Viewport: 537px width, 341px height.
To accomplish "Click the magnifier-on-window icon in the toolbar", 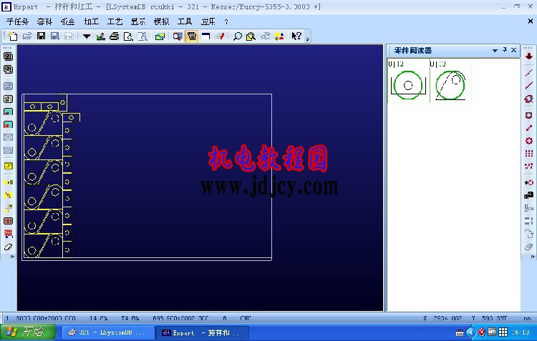I will tap(178, 36).
